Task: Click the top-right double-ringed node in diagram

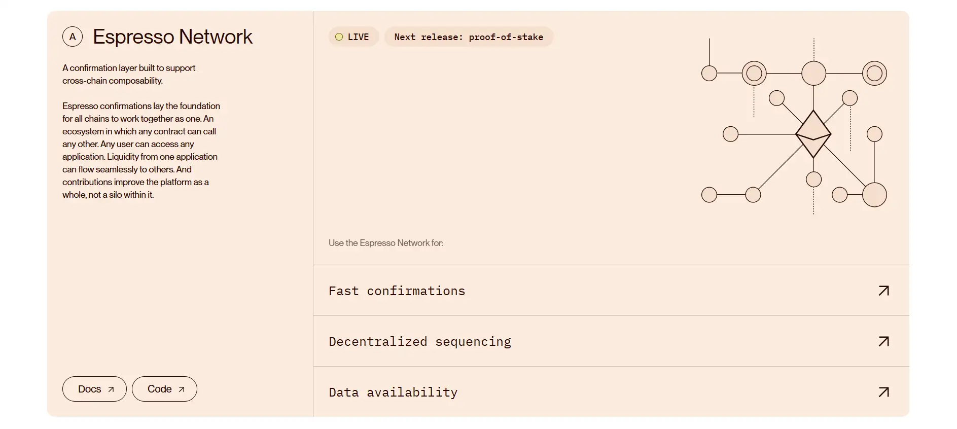Action: [x=874, y=74]
